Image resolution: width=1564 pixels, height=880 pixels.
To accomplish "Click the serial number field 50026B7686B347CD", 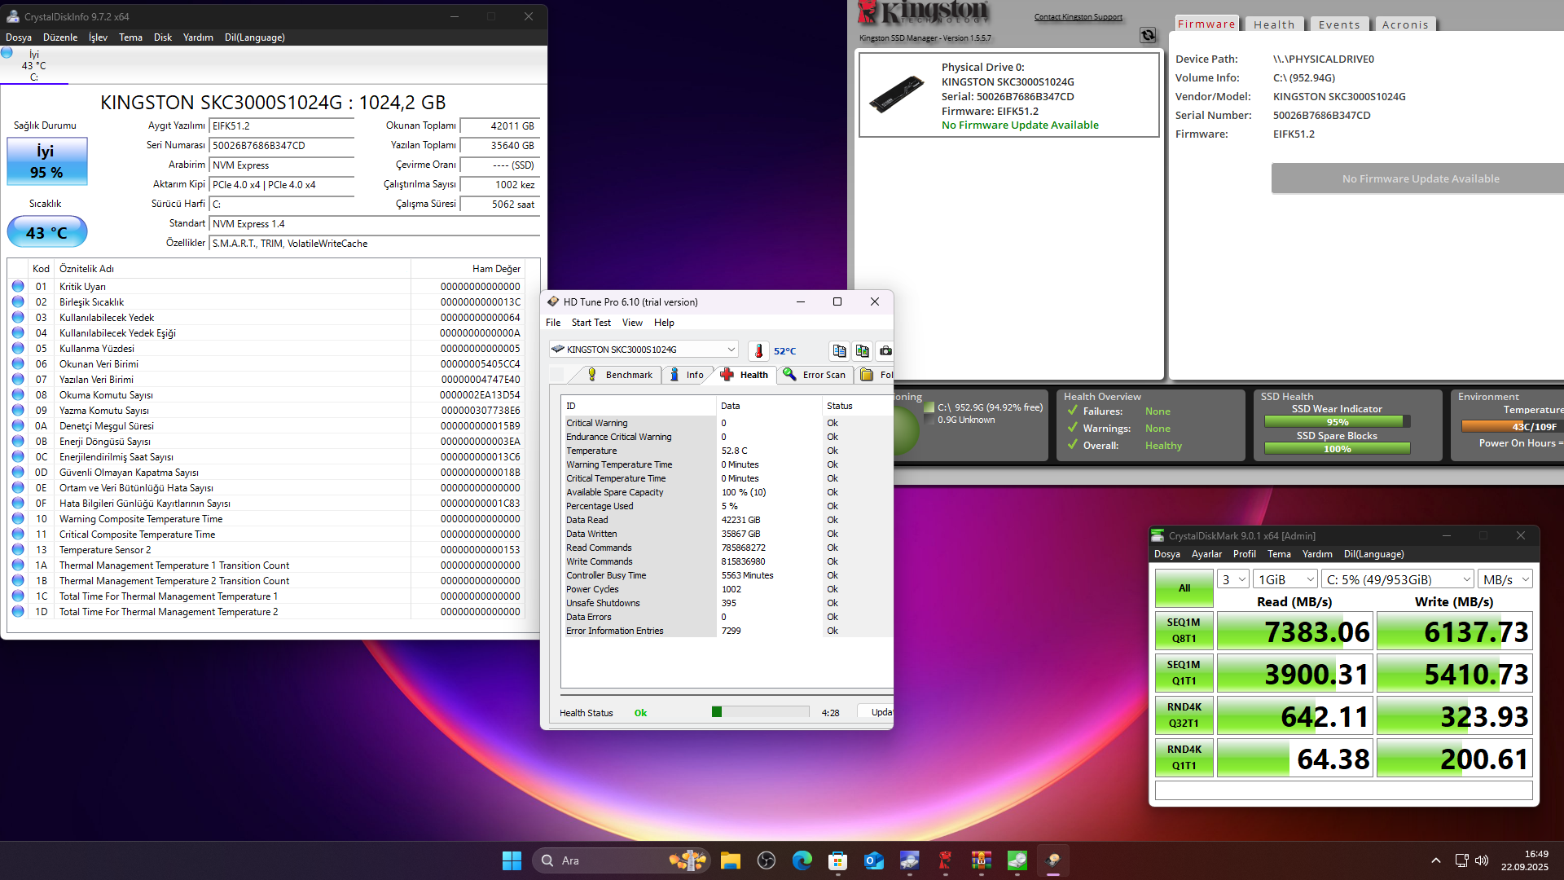I will coord(283,146).
